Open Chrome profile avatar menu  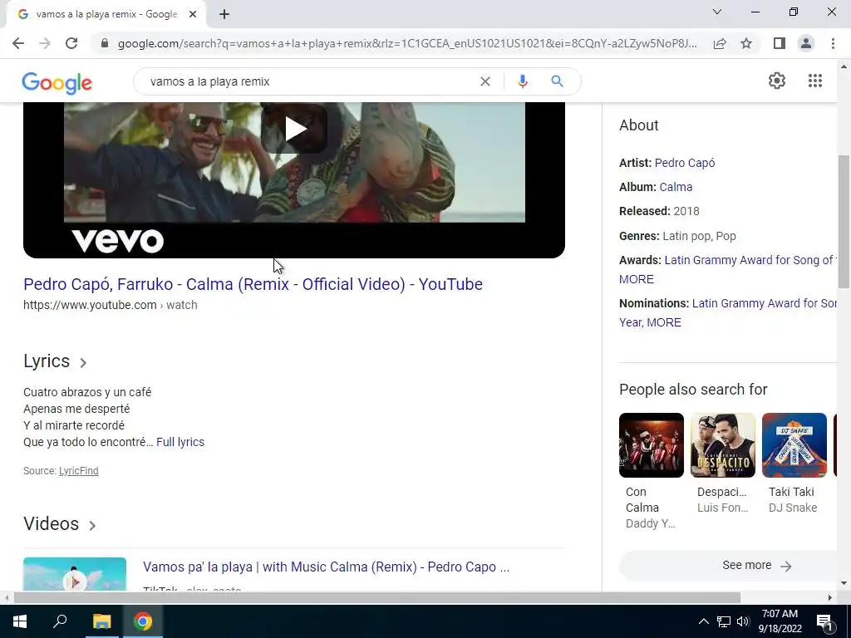pyautogui.click(x=806, y=43)
